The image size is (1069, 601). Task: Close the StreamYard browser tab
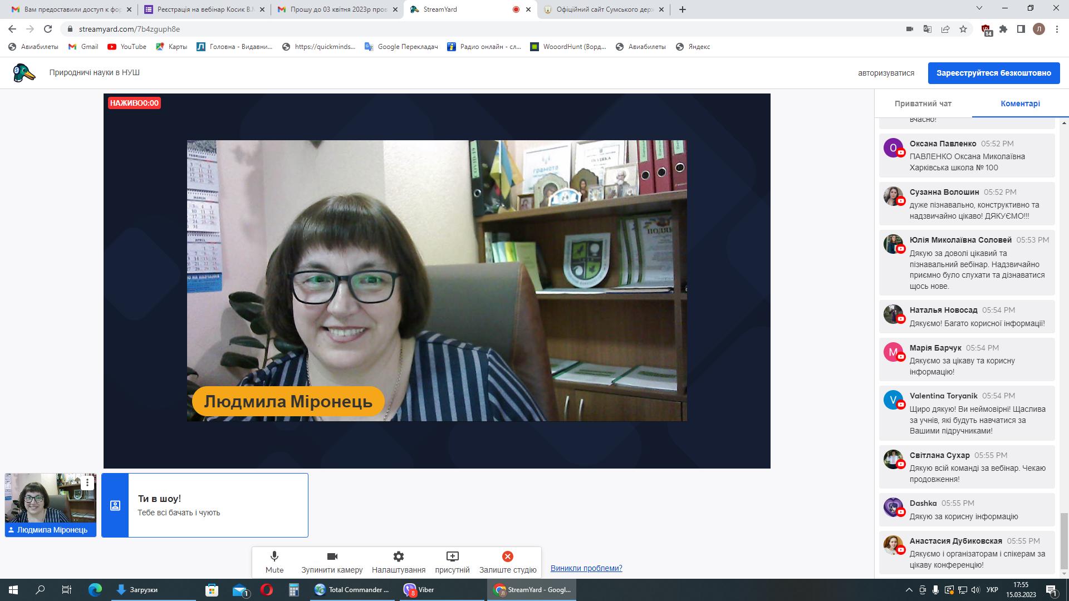coord(528,9)
